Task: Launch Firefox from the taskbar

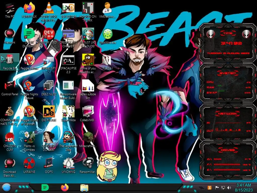Action: pyautogui.click(x=65, y=187)
